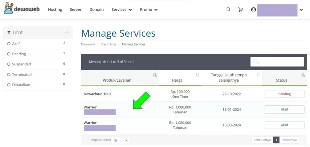The image size is (310, 147).
Task: Select the Dibatalkan filter radio
Action: click(x=9, y=85)
